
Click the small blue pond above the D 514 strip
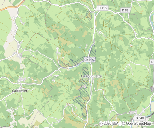click(80, 48)
